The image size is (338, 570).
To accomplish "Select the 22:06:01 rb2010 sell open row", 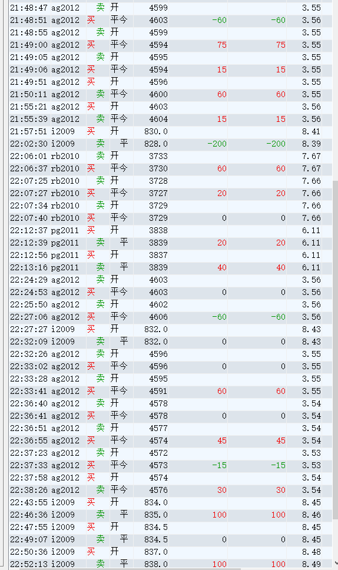I will (x=171, y=156).
